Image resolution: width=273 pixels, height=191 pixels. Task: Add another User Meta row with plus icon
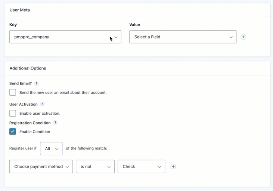point(243,37)
